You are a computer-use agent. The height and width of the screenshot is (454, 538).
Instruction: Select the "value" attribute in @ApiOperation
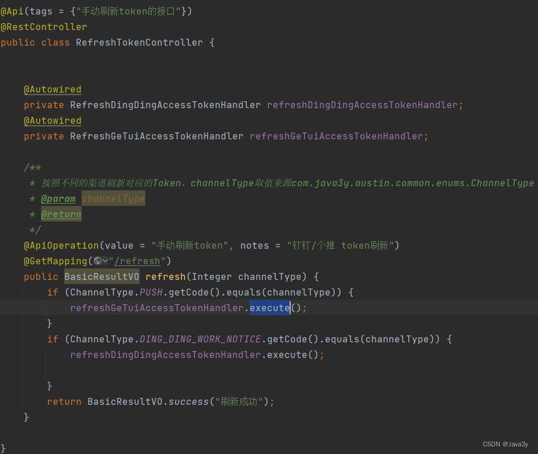click(x=119, y=246)
